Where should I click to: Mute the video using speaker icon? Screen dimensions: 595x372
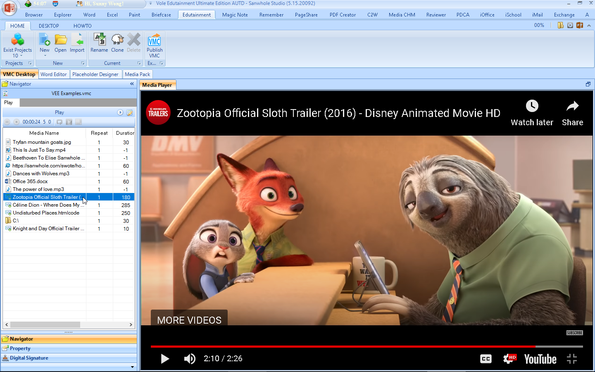coord(190,359)
